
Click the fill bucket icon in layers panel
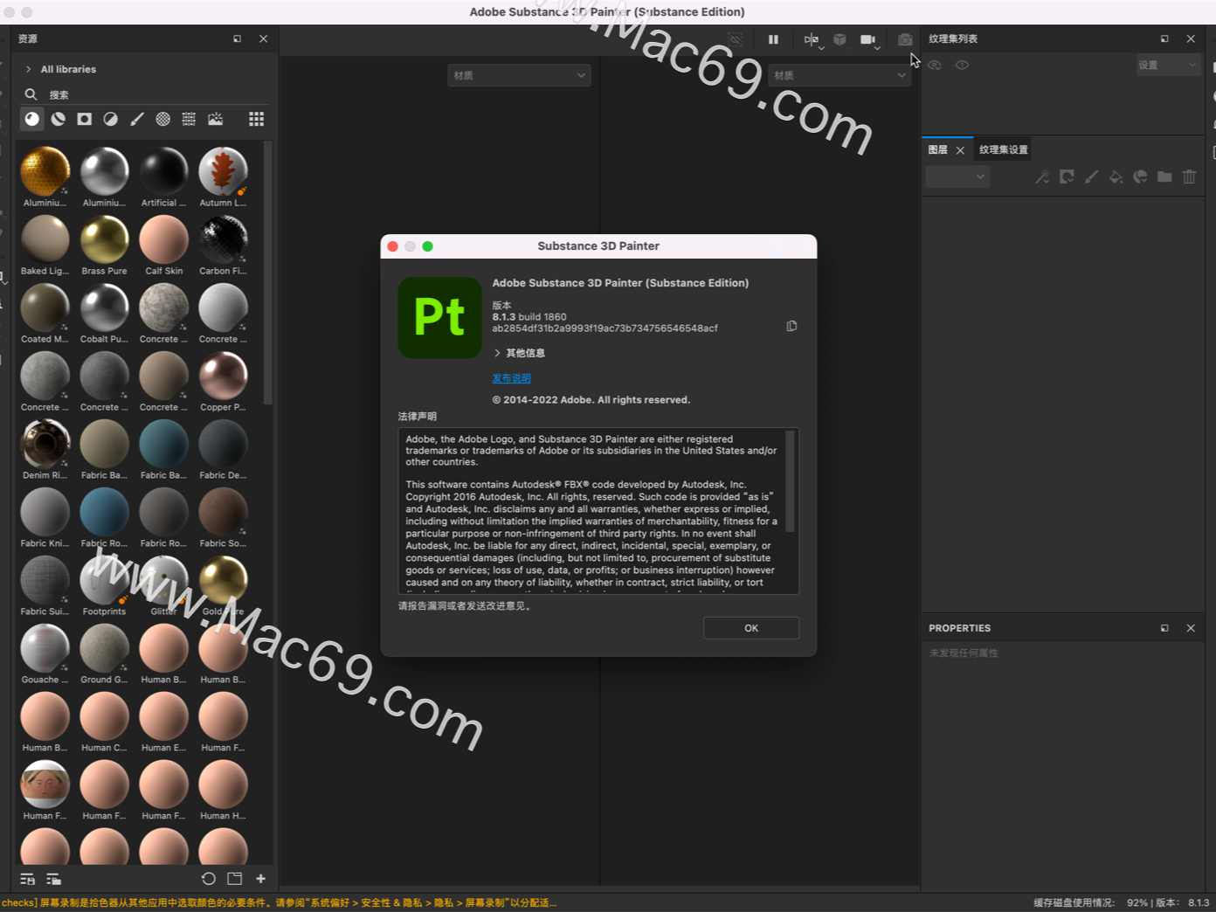[1116, 176]
